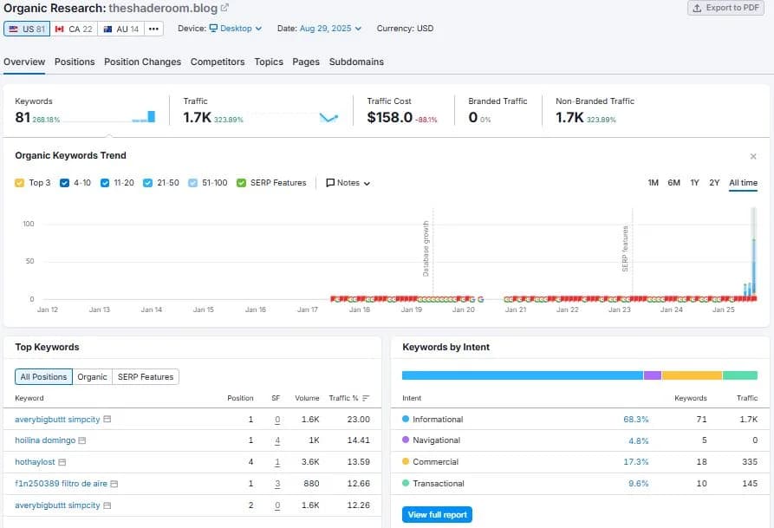
Task: Open the Topics tab
Action: click(269, 62)
